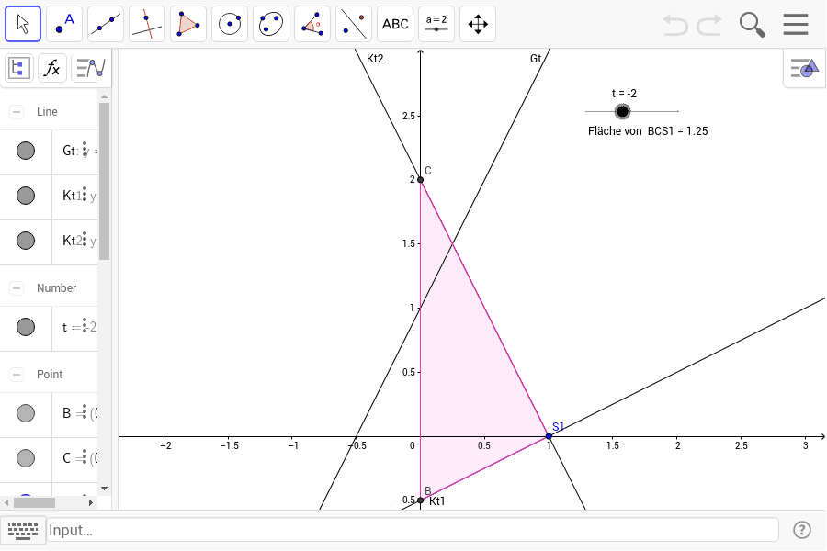Toggle visibility of point C
The width and height of the screenshot is (827, 551).
coord(26,458)
